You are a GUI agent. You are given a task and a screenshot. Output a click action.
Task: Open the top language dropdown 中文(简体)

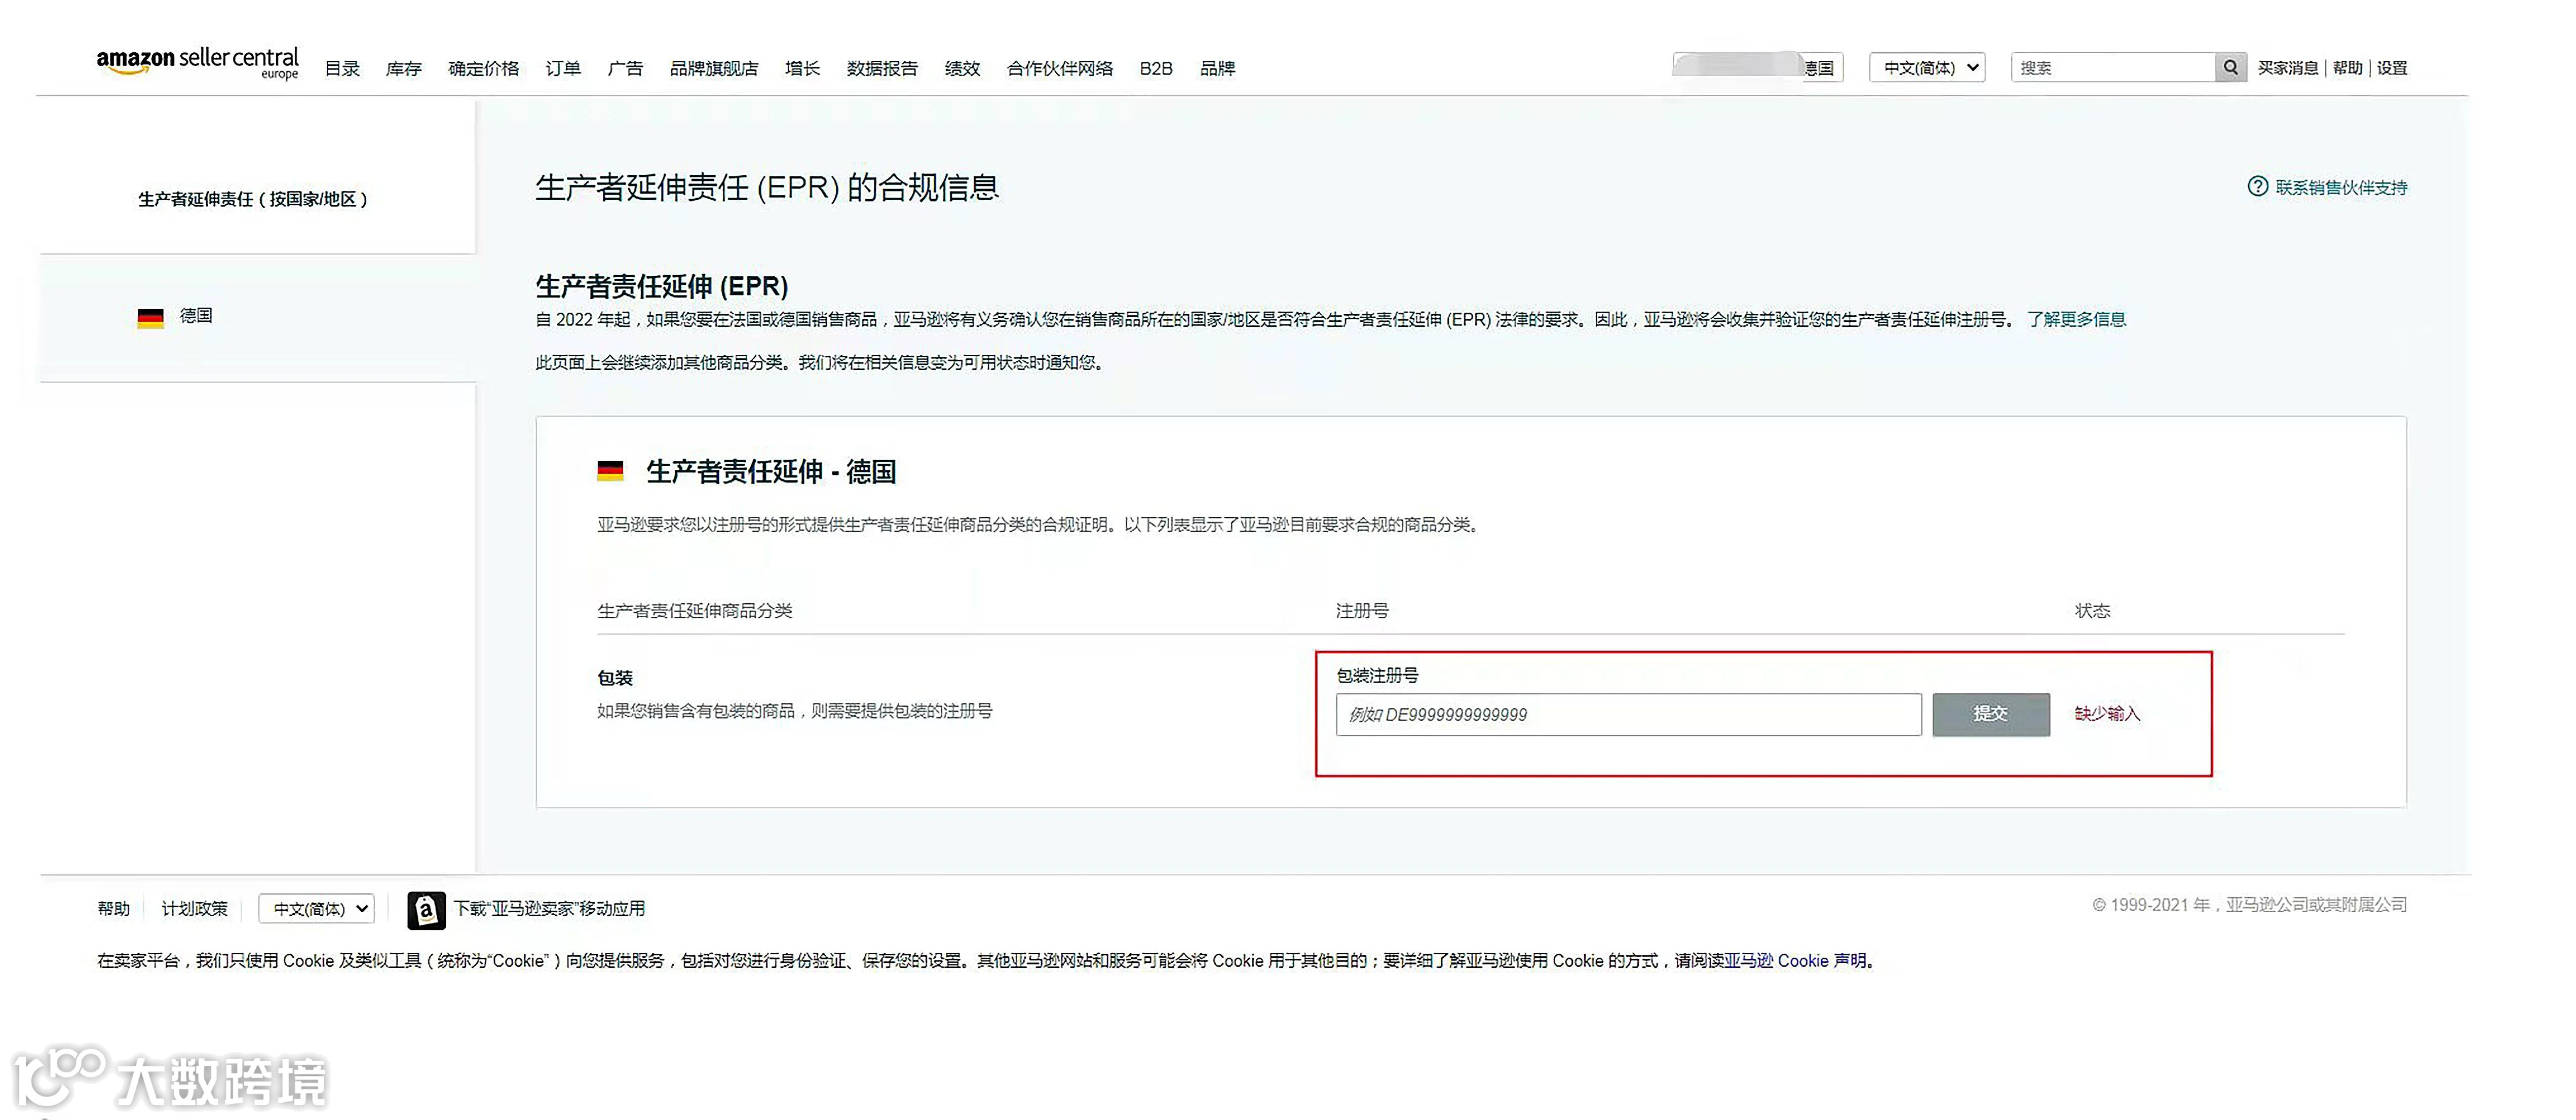click(x=1926, y=68)
